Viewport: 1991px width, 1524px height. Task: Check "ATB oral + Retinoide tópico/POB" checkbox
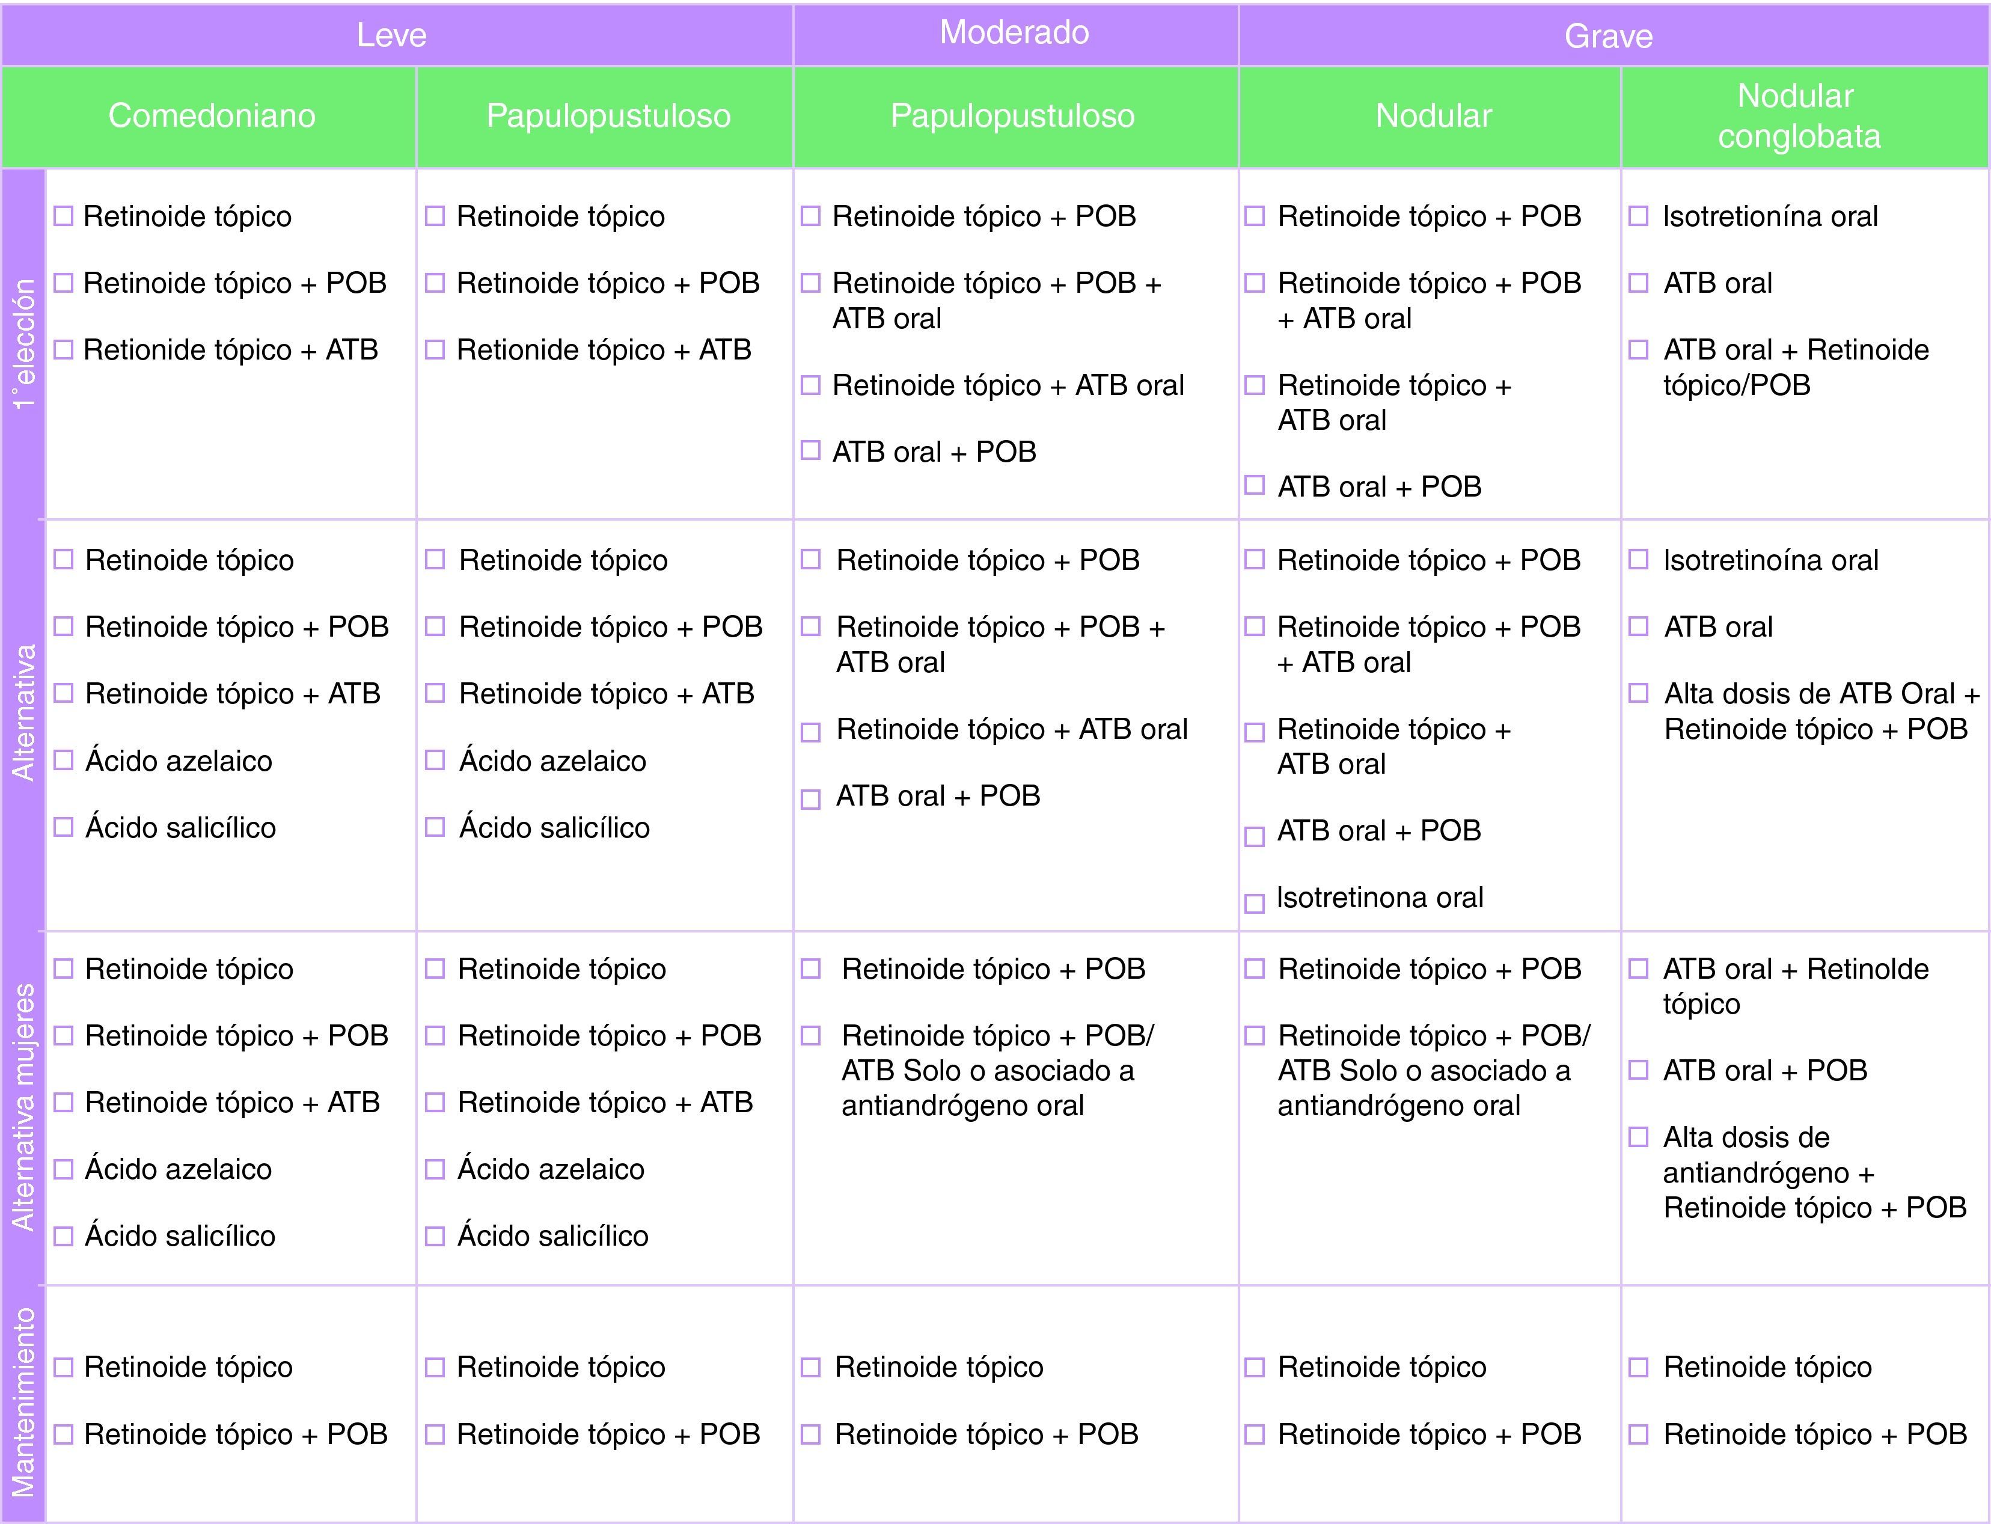coord(1638,349)
